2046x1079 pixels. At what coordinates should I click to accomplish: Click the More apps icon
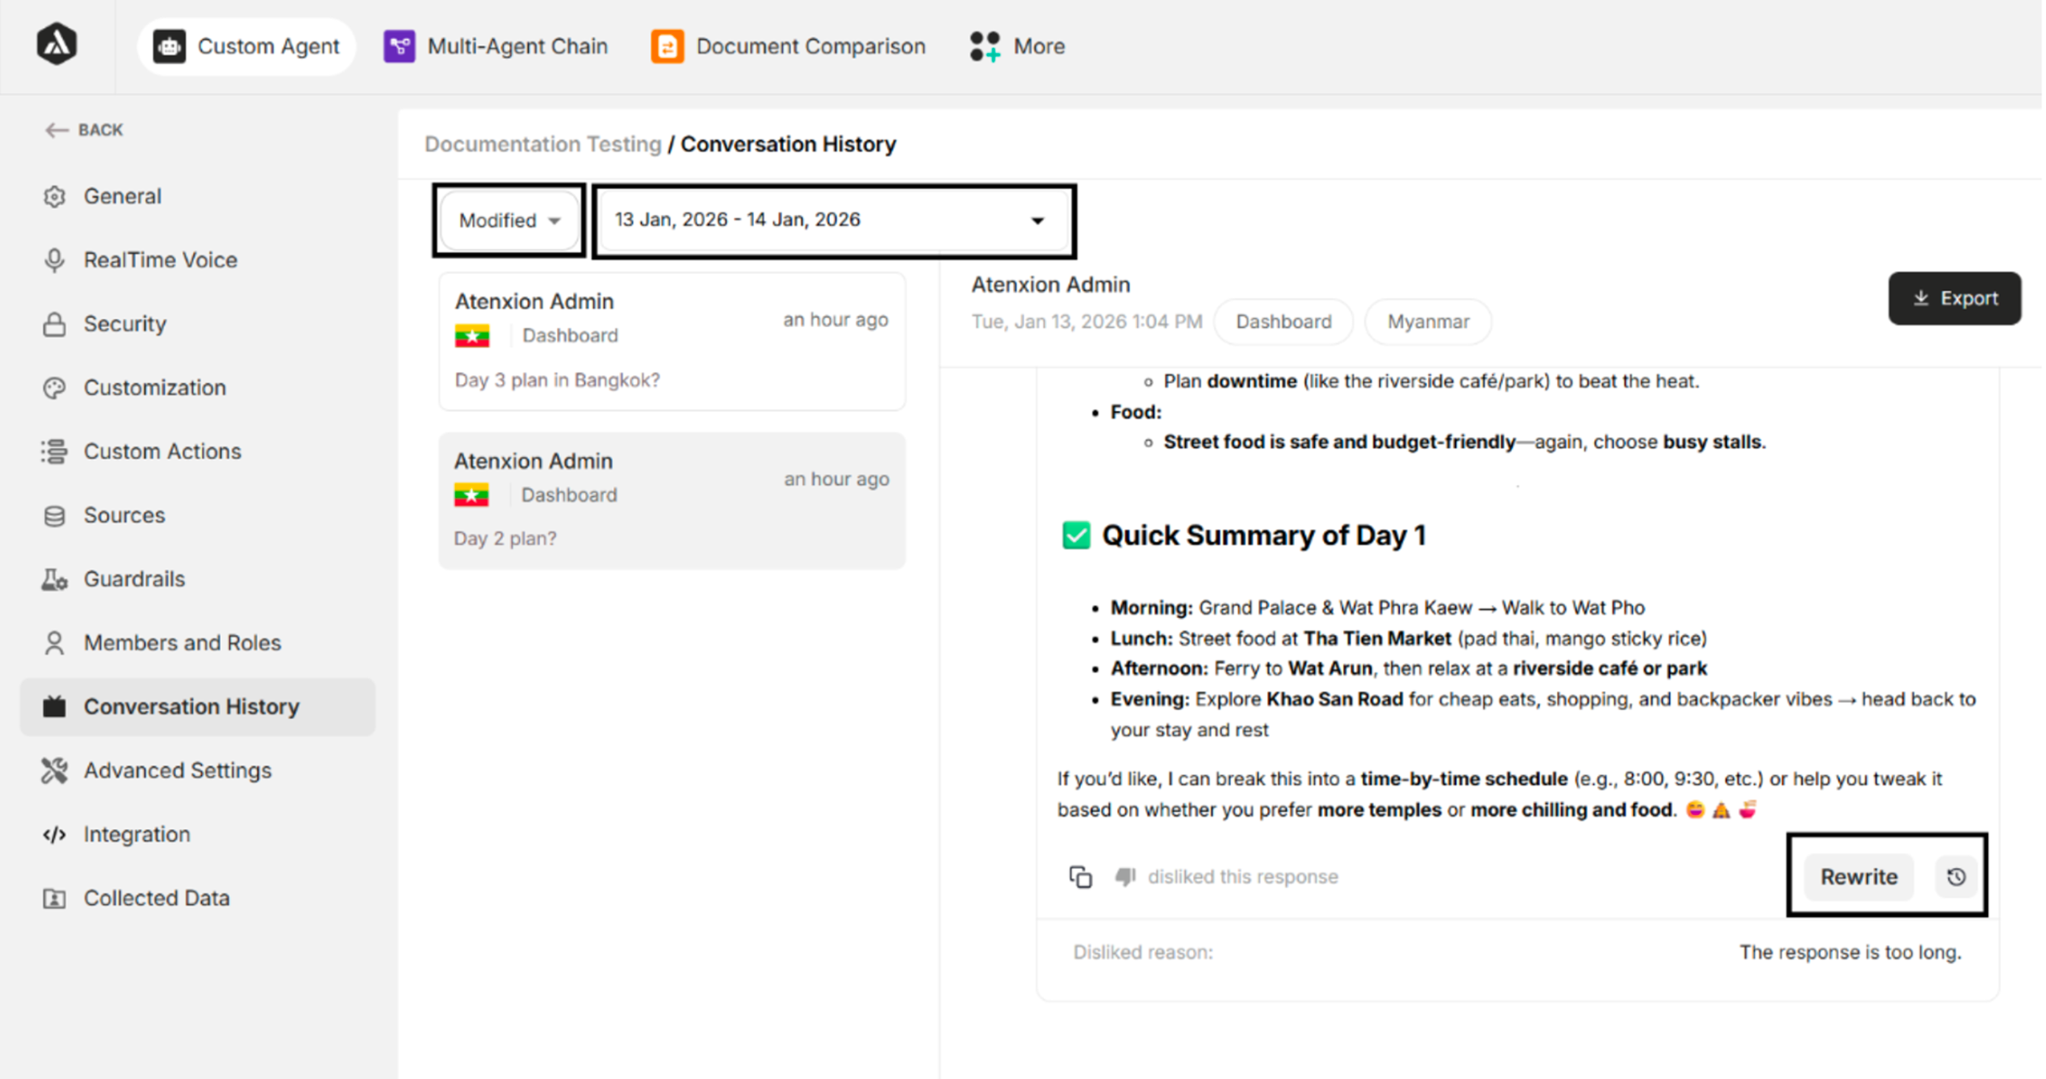pyautogui.click(x=985, y=46)
